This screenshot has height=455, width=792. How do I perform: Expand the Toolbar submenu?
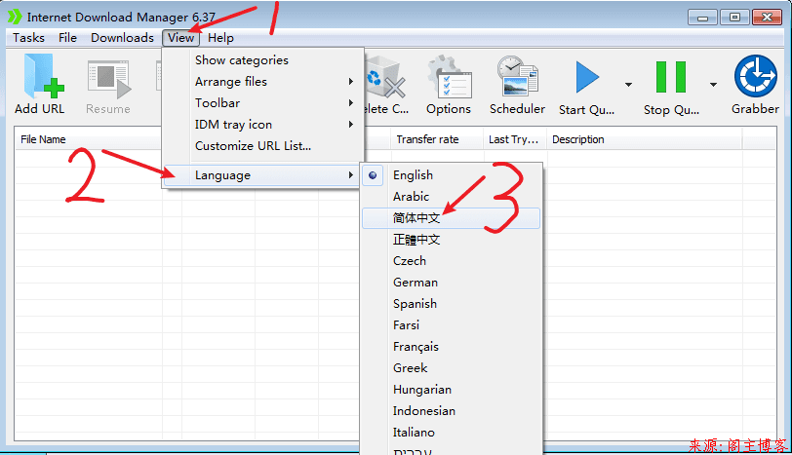[x=262, y=103]
